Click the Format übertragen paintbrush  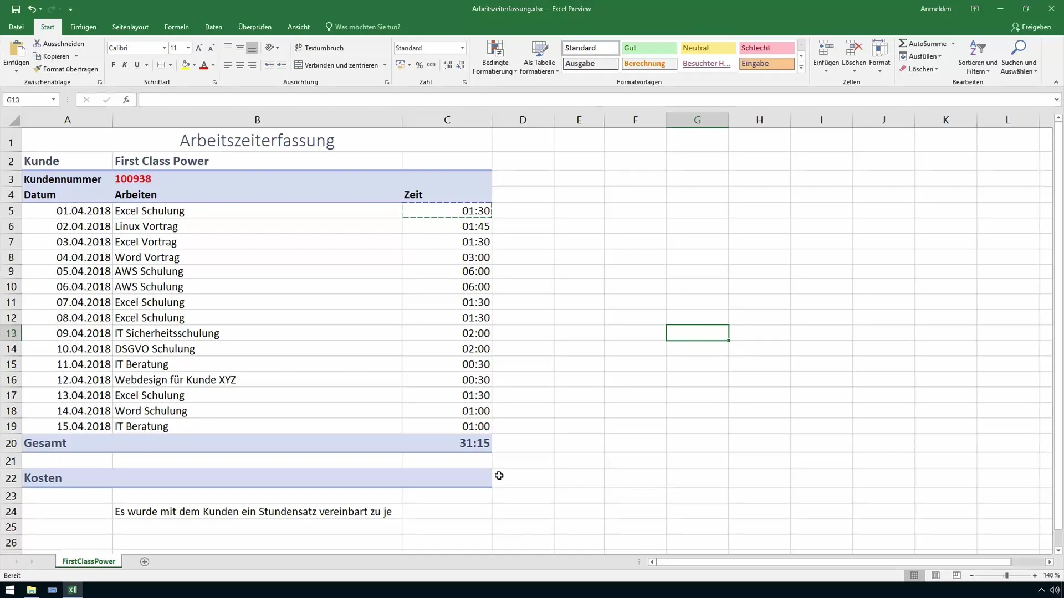37,69
